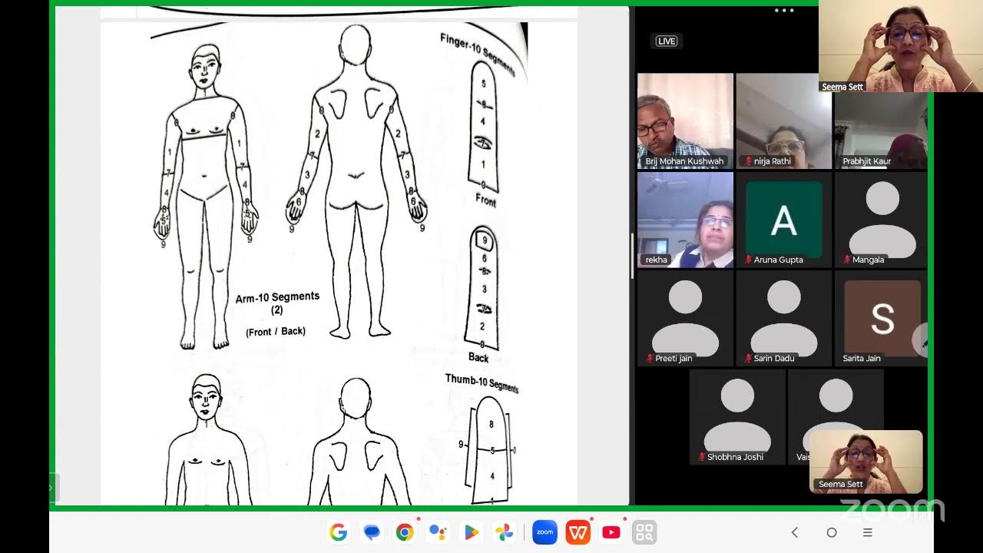
Task: Open the YouTube app icon
Action: point(611,532)
